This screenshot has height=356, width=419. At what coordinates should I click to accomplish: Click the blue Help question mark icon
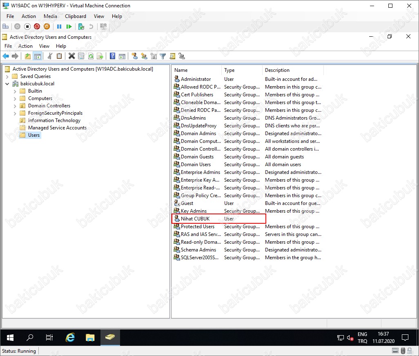112,56
